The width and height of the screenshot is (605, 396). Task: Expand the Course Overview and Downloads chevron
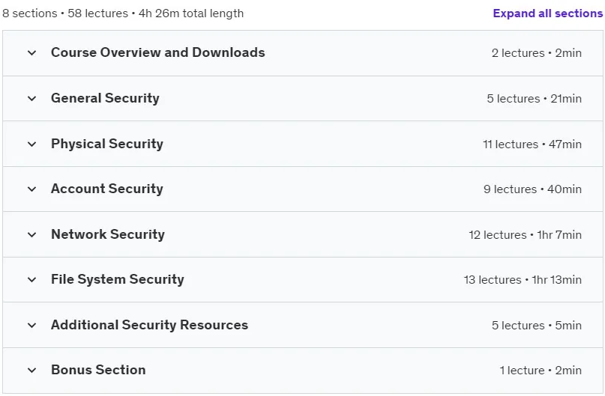tap(32, 52)
